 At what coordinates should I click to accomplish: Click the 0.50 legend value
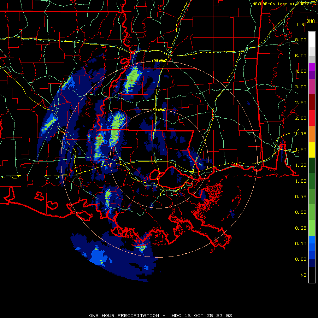tap(301, 212)
